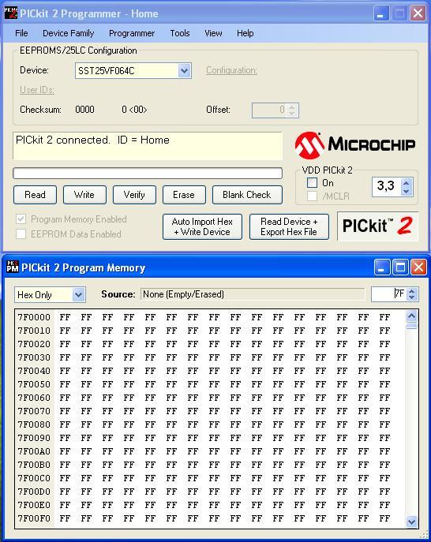Click the Configuration link

pyautogui.click(x=231, y=70)
